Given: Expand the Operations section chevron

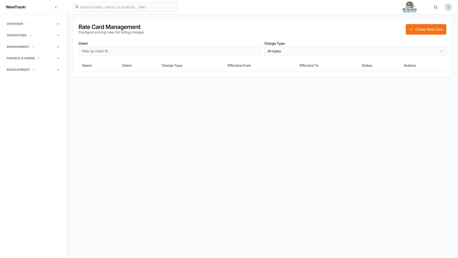Looking at the screenshot, I should (58, 35).
